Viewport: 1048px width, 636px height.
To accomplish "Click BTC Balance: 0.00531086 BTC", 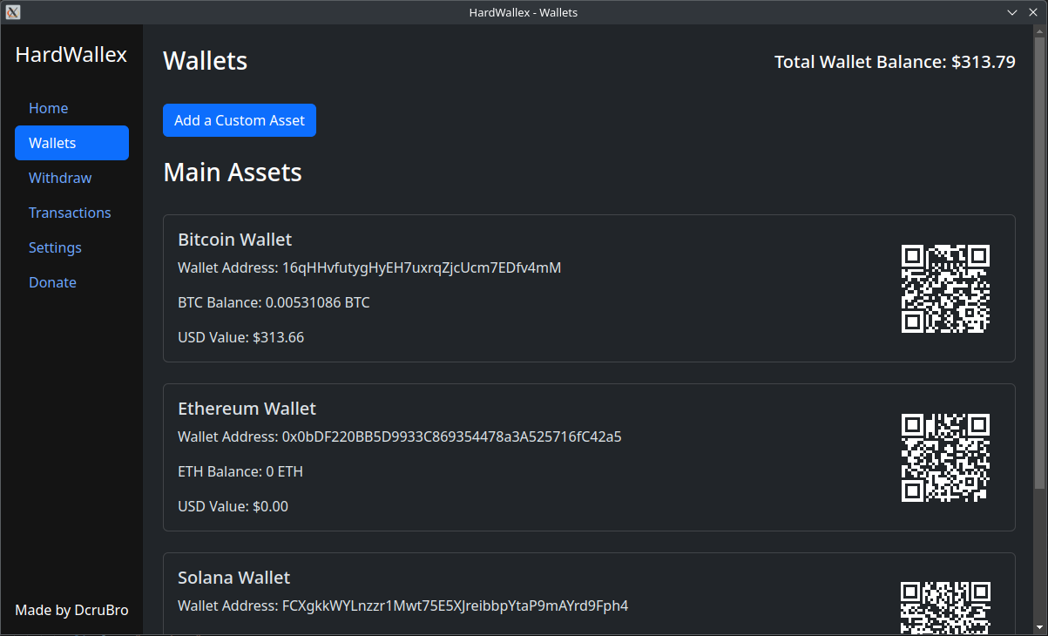I will 274,302.
